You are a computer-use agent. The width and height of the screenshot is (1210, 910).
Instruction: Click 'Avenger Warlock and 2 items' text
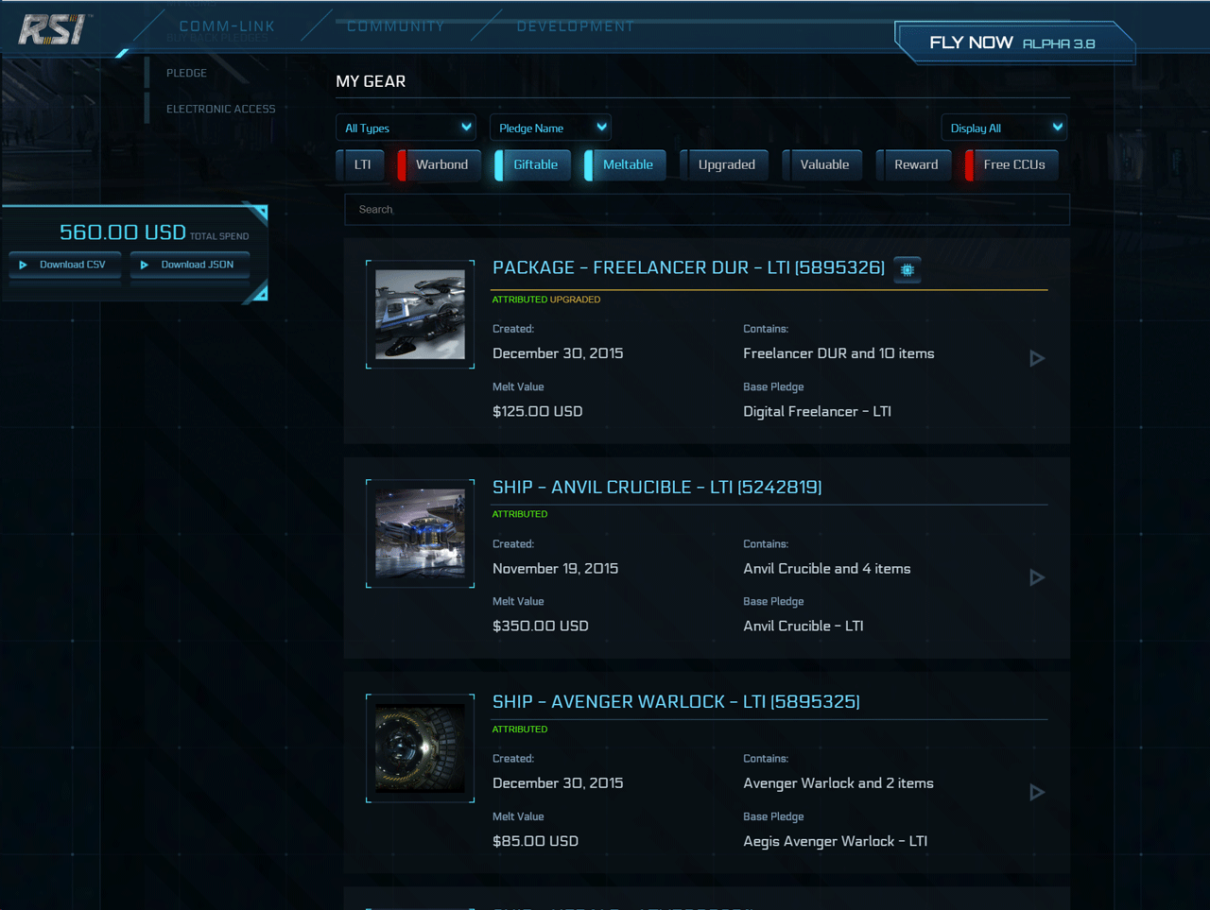coord(838,783)
